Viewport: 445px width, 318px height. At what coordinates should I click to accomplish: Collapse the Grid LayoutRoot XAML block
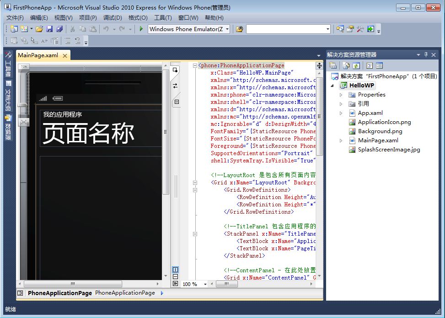(x=195, y=183)
